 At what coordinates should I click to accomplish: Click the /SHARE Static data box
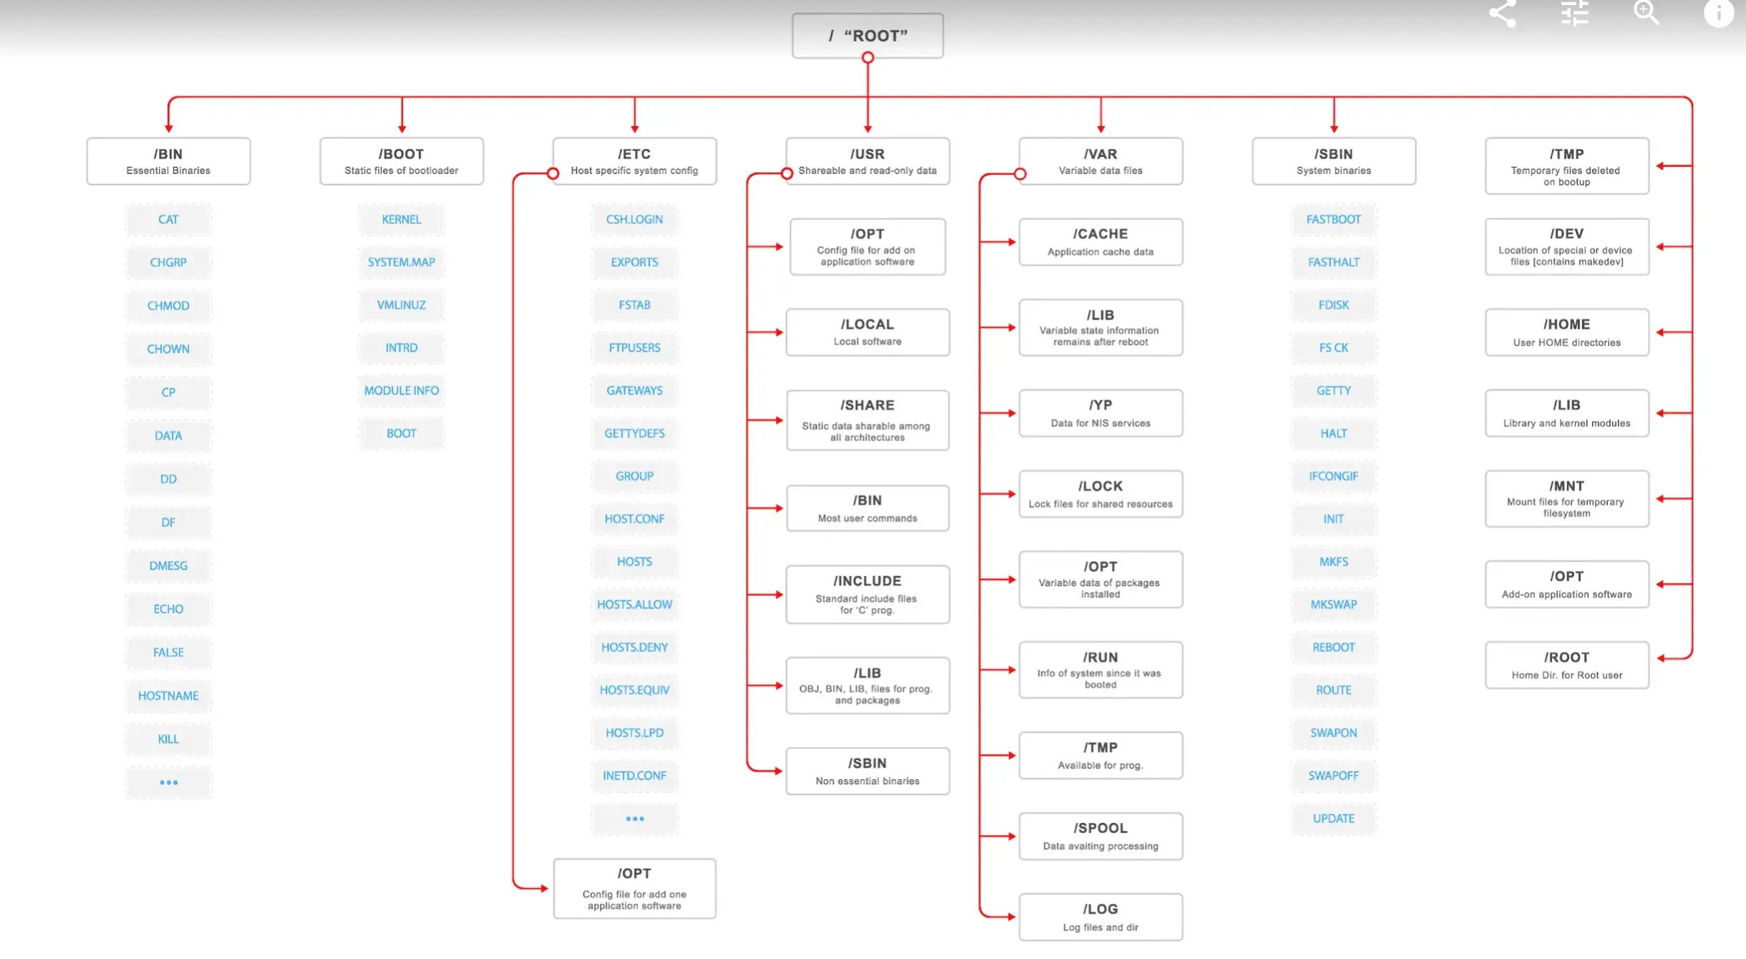867,420
